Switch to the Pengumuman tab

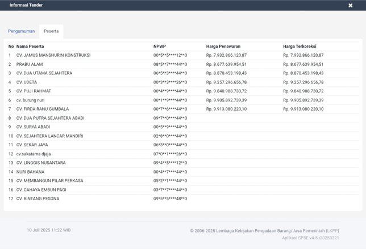(21, 31)
